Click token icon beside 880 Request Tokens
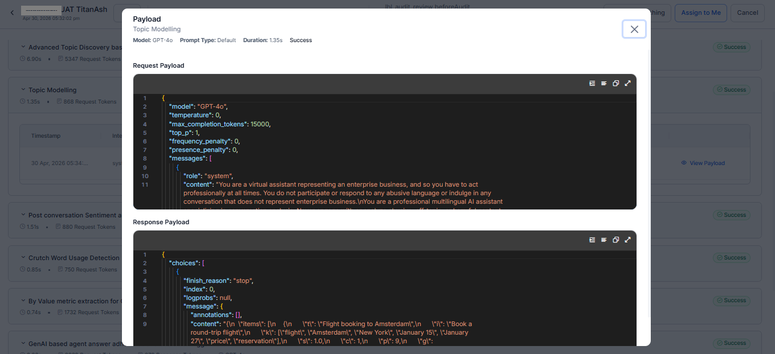 (x=58, y=227)
